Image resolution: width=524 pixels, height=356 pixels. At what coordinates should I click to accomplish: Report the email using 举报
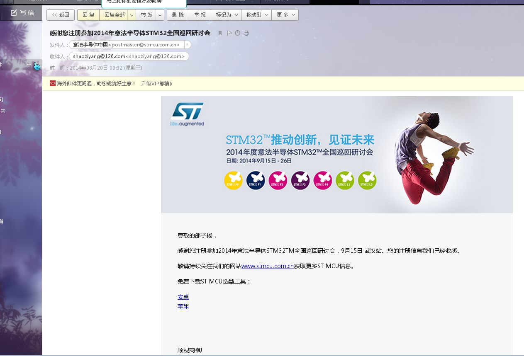pyautogui.click(x=200, y=15)
